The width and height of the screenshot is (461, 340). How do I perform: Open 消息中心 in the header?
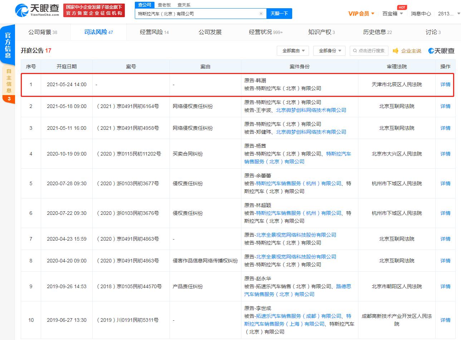click(421, 14)
